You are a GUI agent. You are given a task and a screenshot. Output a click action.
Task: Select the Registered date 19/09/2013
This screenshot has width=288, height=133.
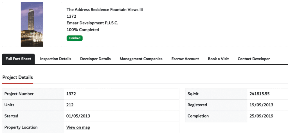tap(261, 105)
